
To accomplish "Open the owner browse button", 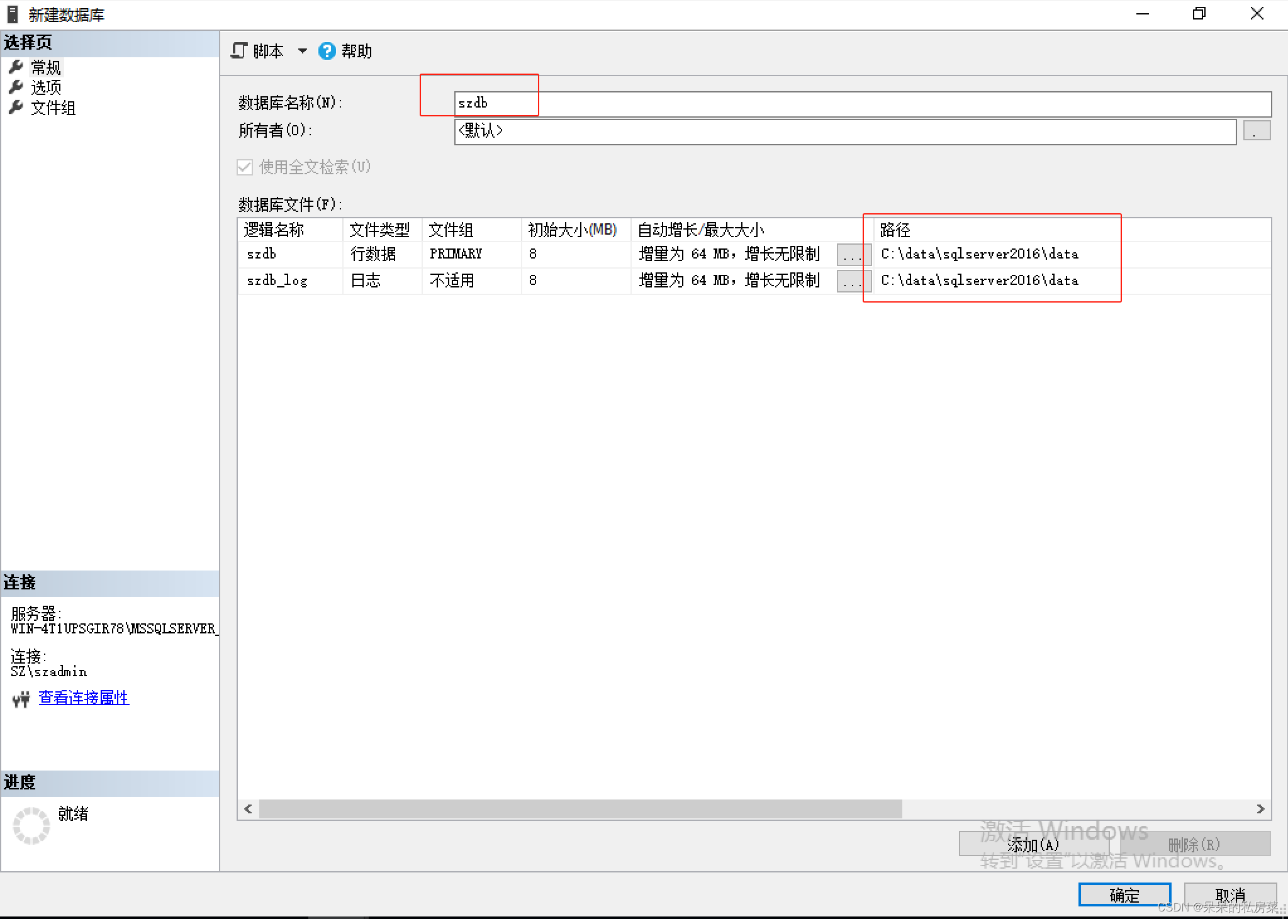I will [x=1257, y=131].
